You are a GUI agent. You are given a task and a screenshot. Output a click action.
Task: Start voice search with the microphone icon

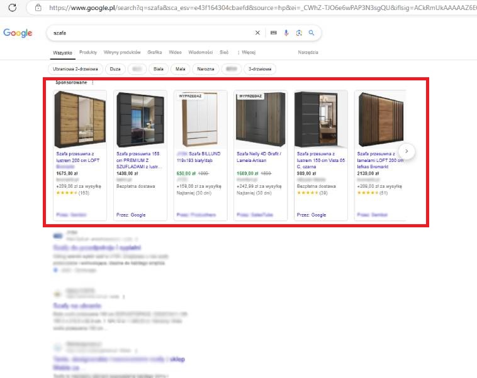click(x=286, y=33)
